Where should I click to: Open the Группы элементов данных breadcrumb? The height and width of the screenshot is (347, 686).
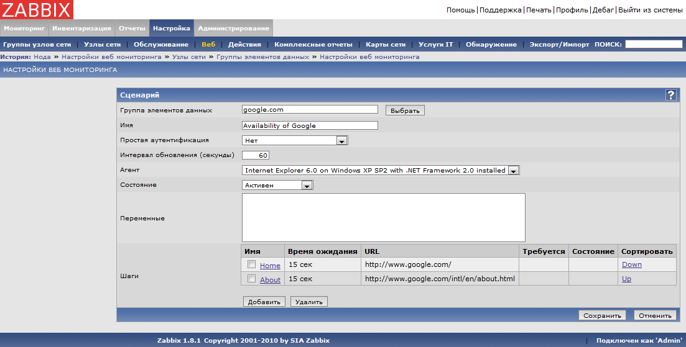point(262,56)
